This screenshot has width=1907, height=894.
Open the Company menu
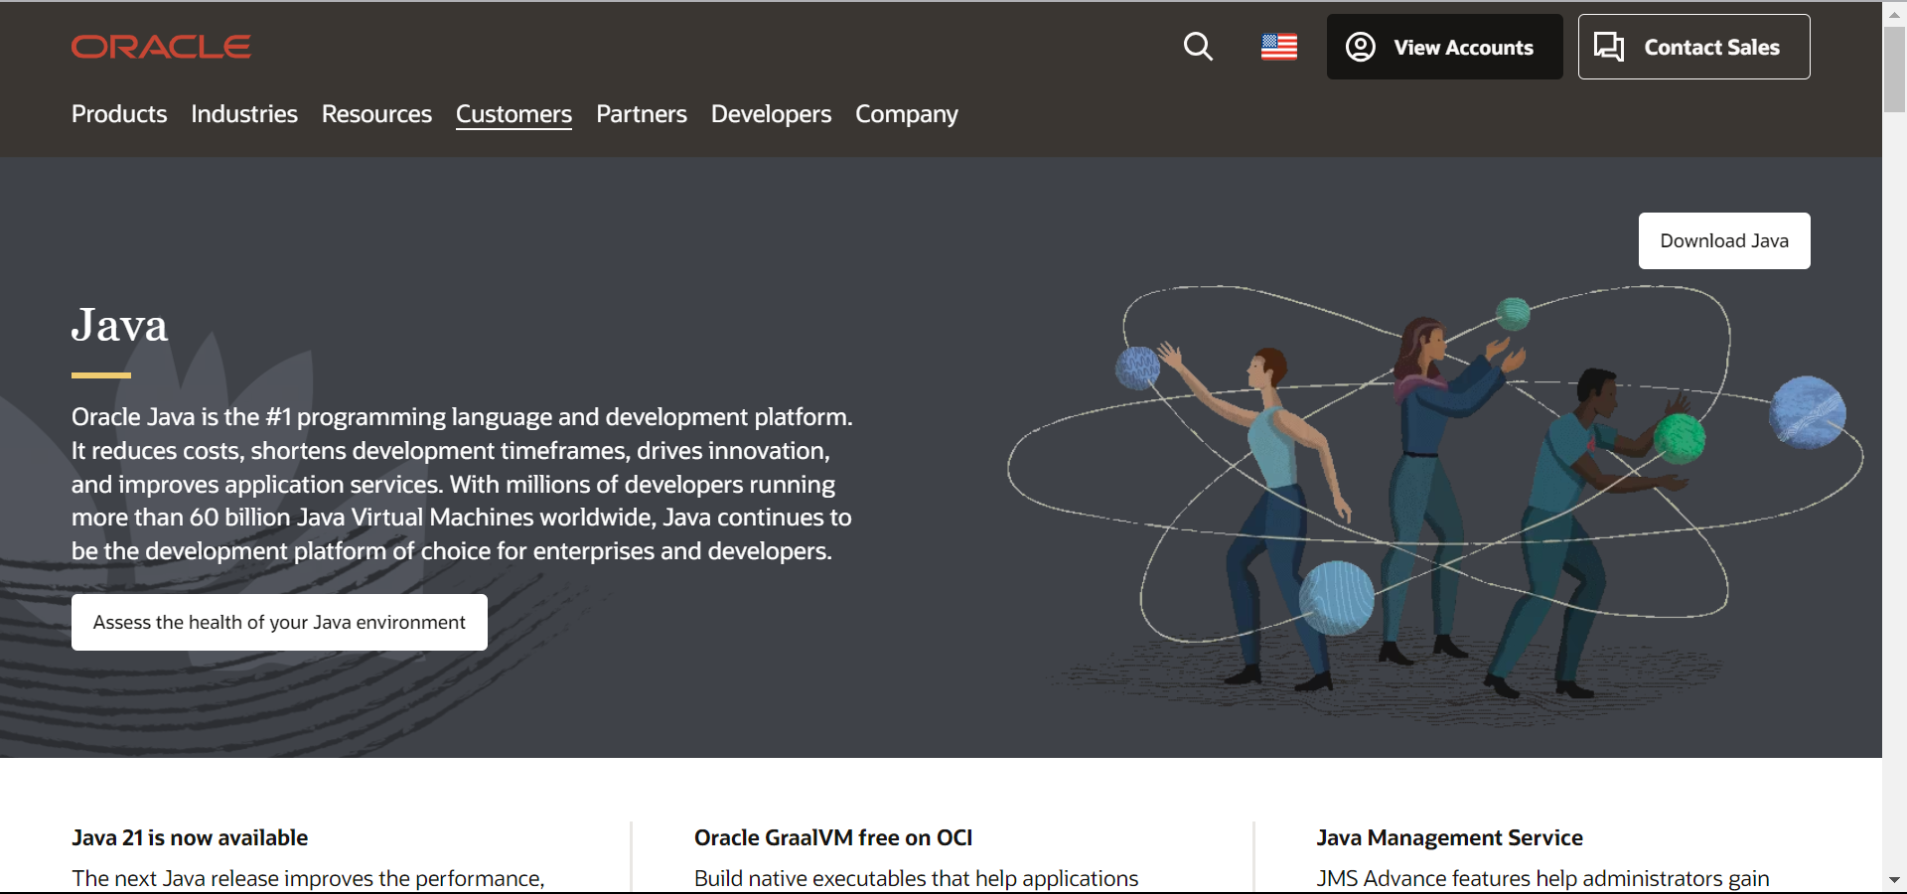[907, 114]
